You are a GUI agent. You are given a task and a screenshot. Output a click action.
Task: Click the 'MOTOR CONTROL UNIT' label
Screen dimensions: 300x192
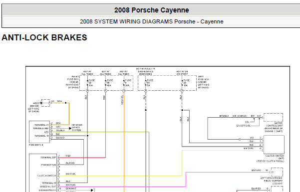pyautogui.click(x=274, y=127)
